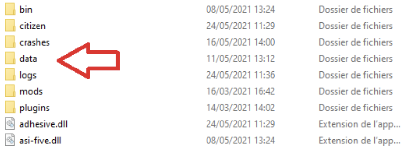Click the adhesive.dll file icon

pyautogui.click(x=10, y=124)
